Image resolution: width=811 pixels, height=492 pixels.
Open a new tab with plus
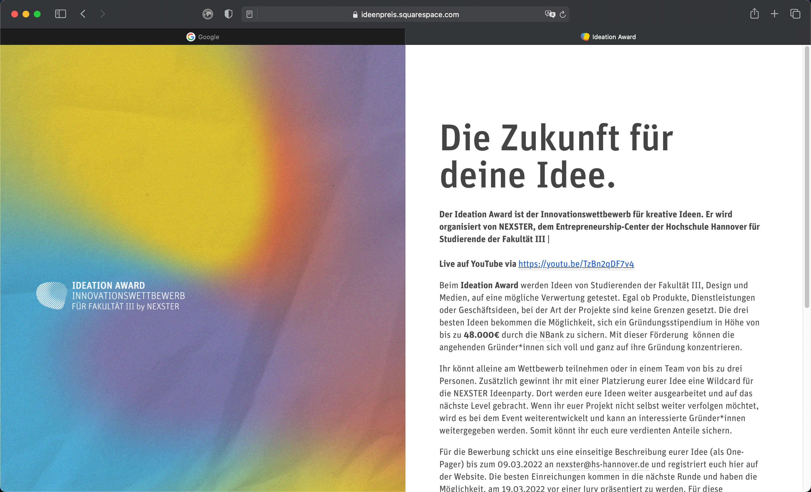click(x=774, y=14)
